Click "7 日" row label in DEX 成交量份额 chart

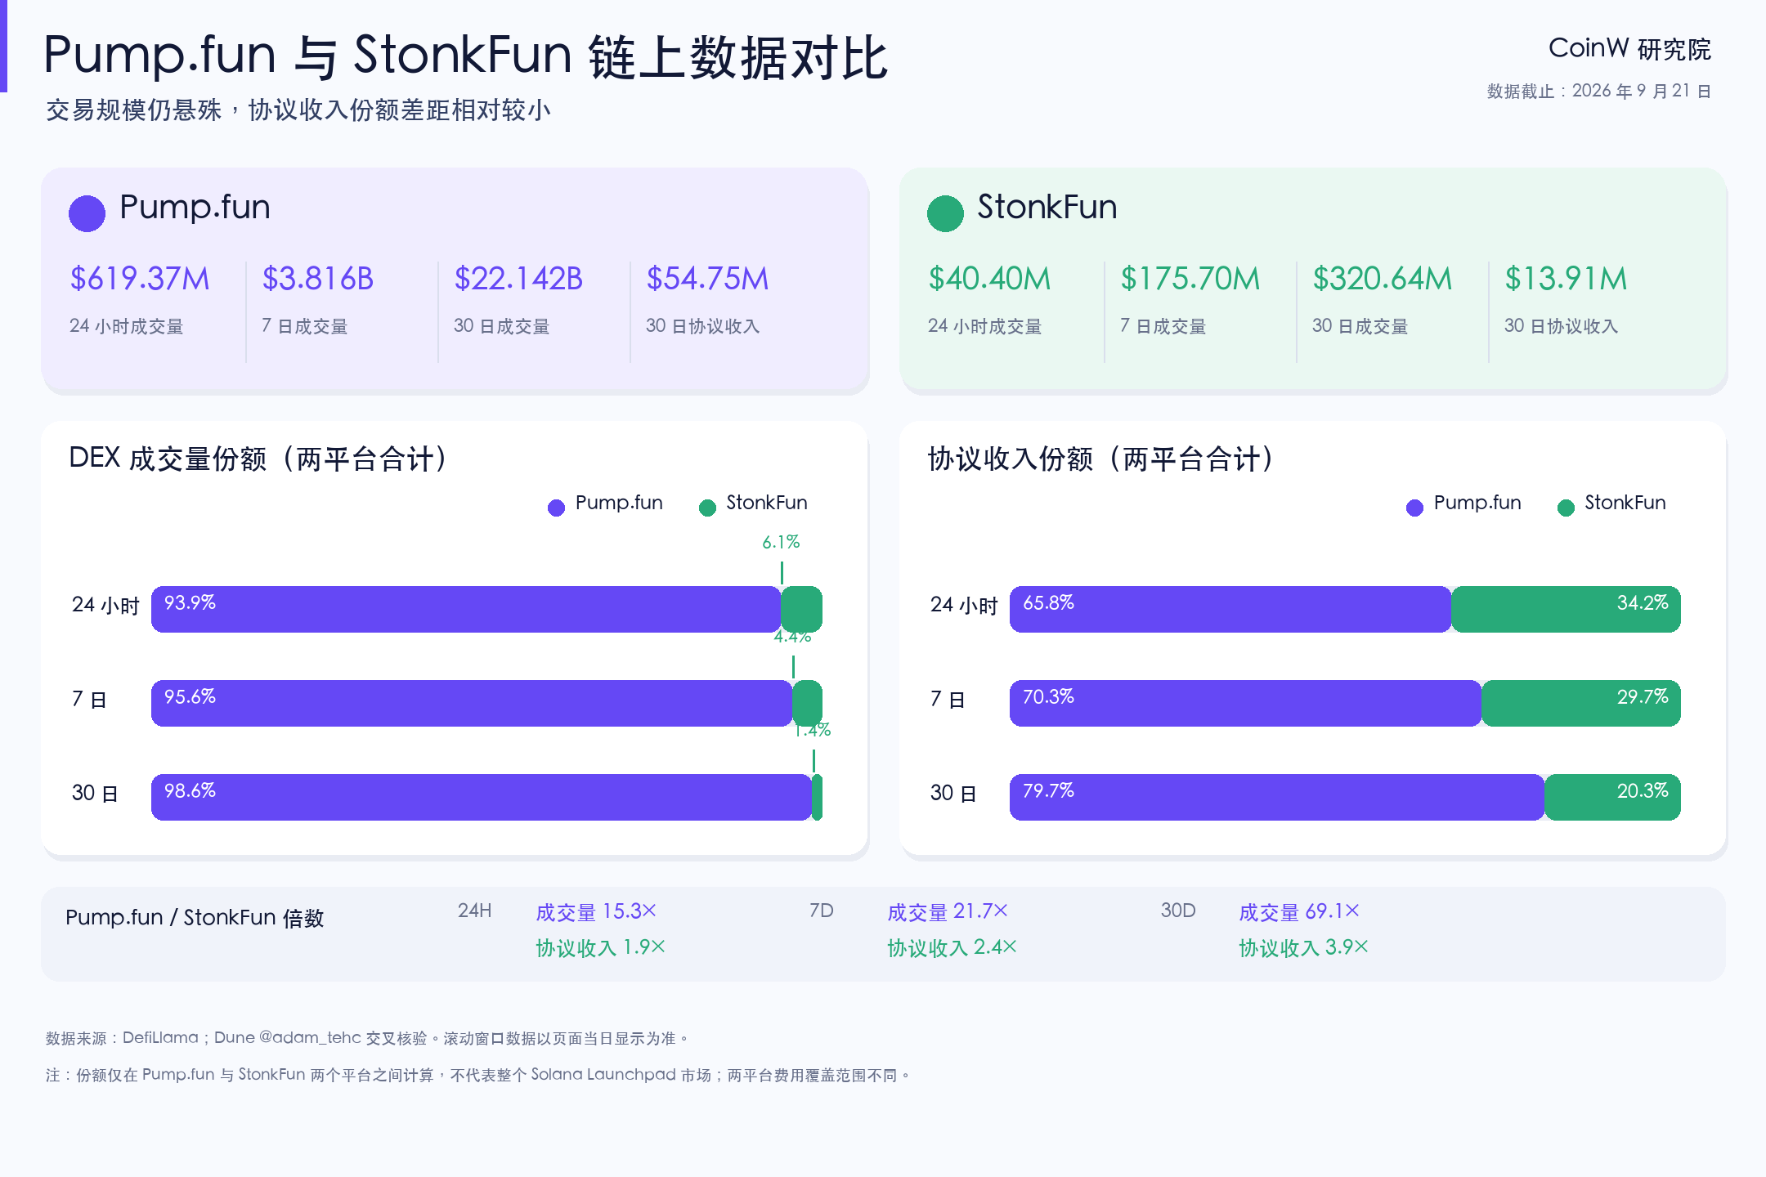click(x=90, y=700)
